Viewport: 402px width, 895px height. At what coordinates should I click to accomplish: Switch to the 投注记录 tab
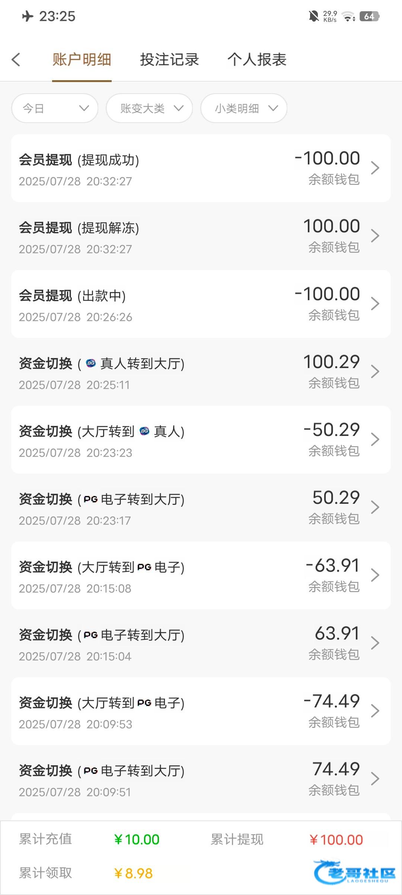click(x=169, y=60)
